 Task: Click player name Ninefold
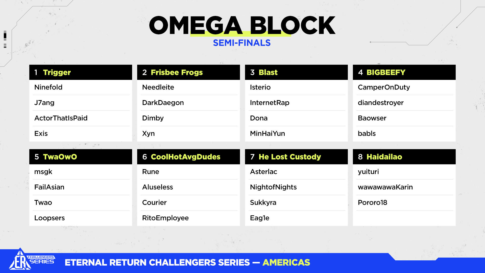pos(48,87)
